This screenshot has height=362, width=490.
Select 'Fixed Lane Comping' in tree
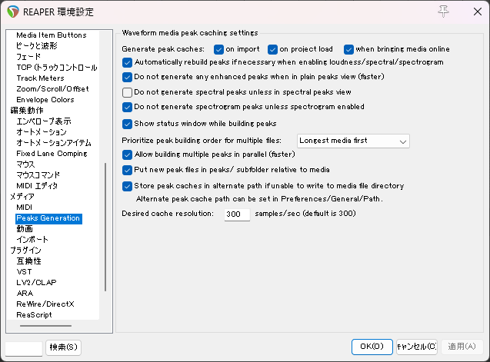[52, 154]
